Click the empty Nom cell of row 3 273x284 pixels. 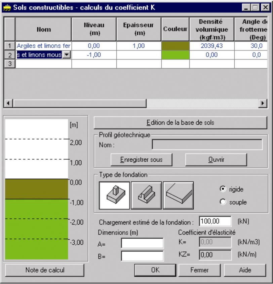tap(43, 64)
